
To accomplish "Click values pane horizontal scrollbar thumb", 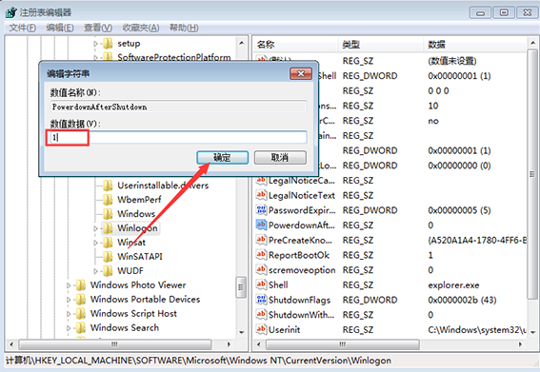I will (x=343, y=344).
